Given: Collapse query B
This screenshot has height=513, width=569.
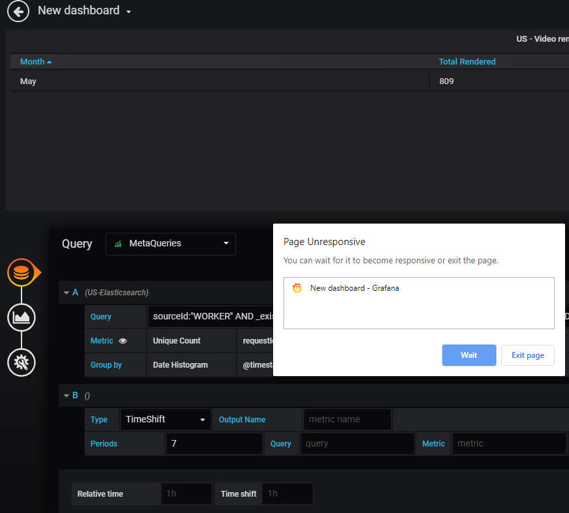Looking at the screenshot, I should tap(68, 395).
